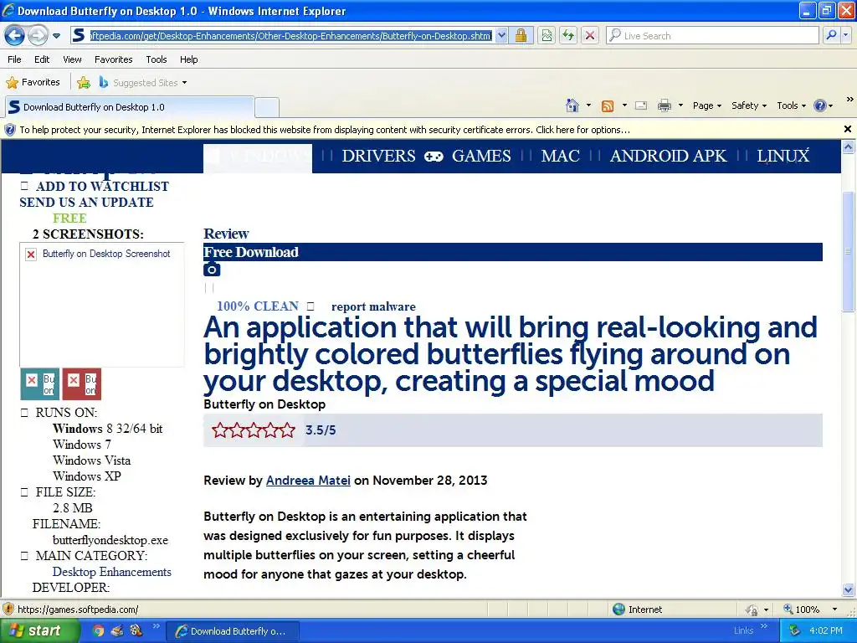Click the Home icon in command bar
The image size is (857, 643).
pos(572,105)
